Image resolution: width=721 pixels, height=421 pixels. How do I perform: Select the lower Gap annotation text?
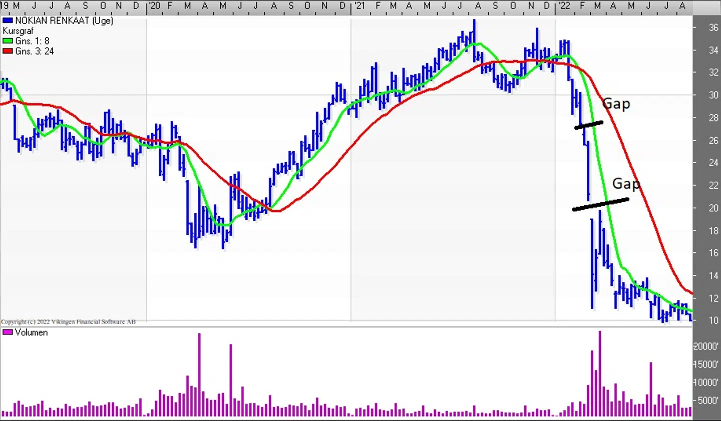pyautogui.click(x=626, y=184)
